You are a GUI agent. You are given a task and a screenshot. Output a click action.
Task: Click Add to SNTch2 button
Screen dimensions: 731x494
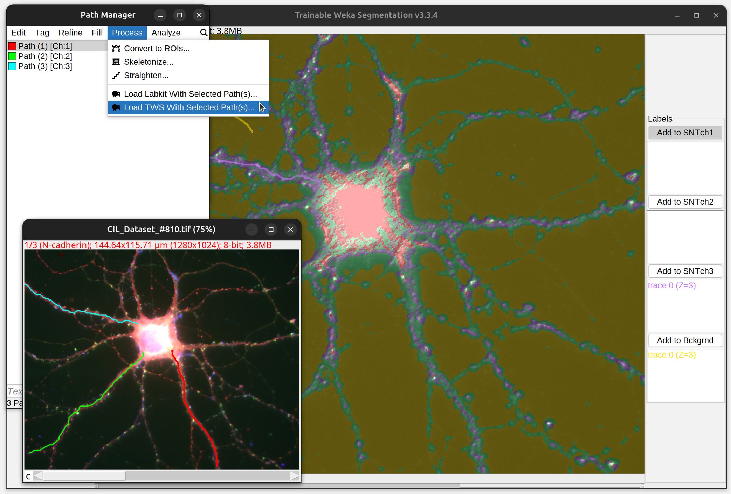point(685,202)
